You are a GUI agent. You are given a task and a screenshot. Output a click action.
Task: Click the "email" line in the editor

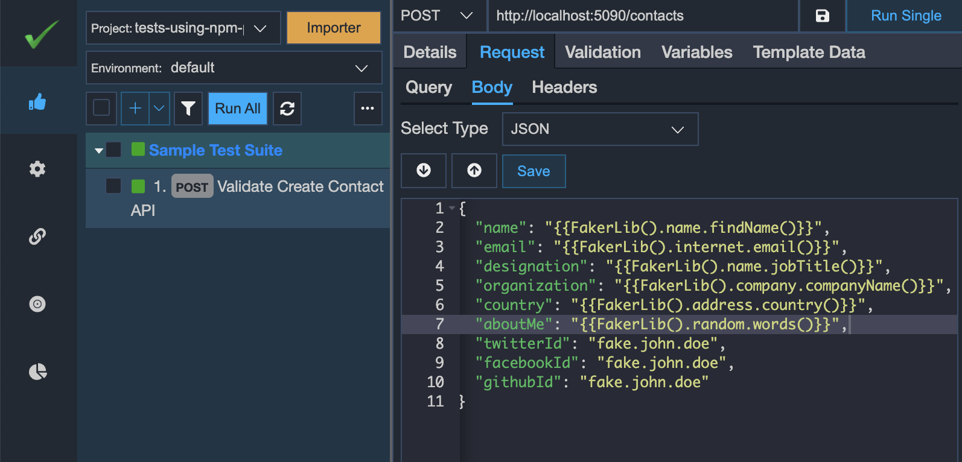(660, 247)
